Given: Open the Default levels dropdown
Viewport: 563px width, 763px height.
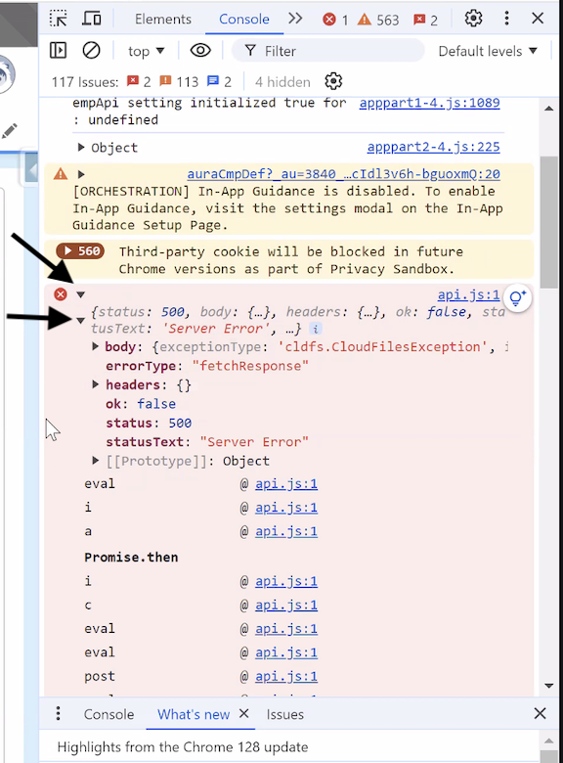Looking at the screenshot, I should point(488,51).
